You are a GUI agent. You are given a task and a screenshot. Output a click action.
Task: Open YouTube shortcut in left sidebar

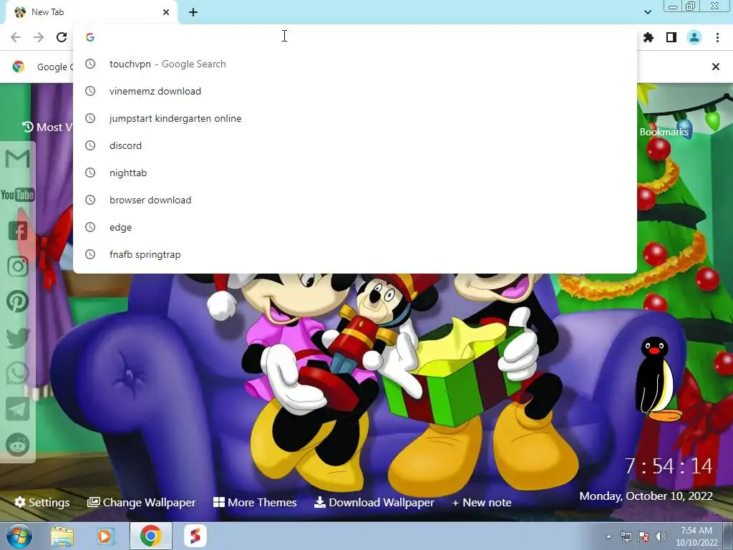[17, 195]
